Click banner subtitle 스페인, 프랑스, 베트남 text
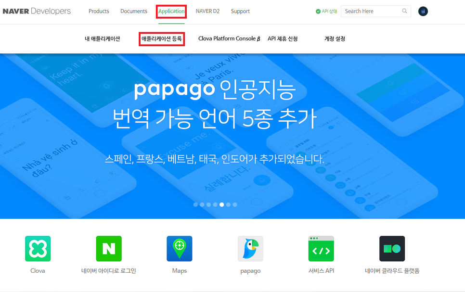 tap(215, 159)
